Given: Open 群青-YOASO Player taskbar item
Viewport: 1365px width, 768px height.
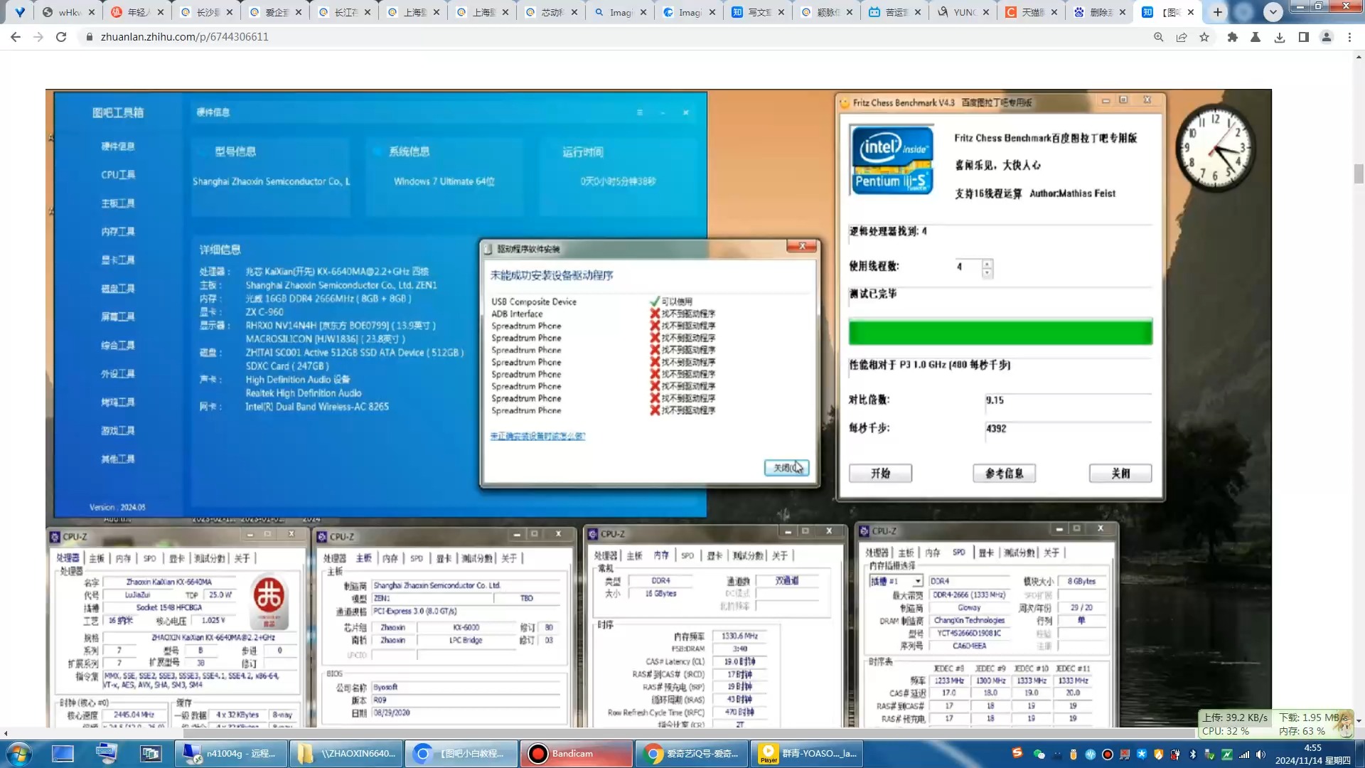Looking at the screenshot, I should pos(807,754).
